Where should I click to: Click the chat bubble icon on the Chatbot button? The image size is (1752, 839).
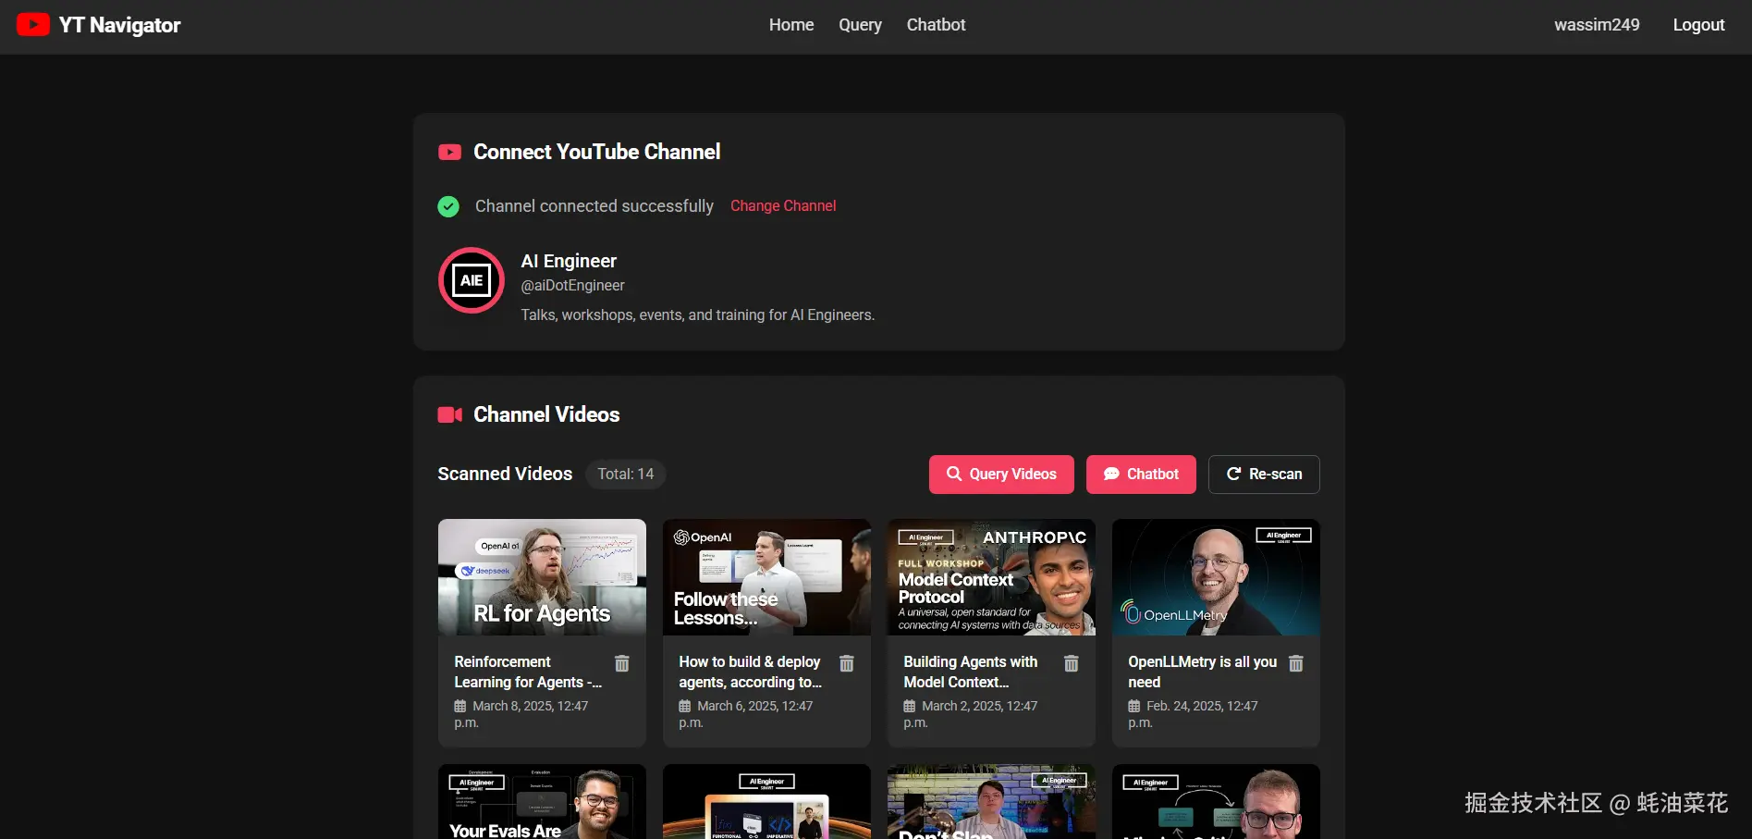click(x=1111, y=474)
